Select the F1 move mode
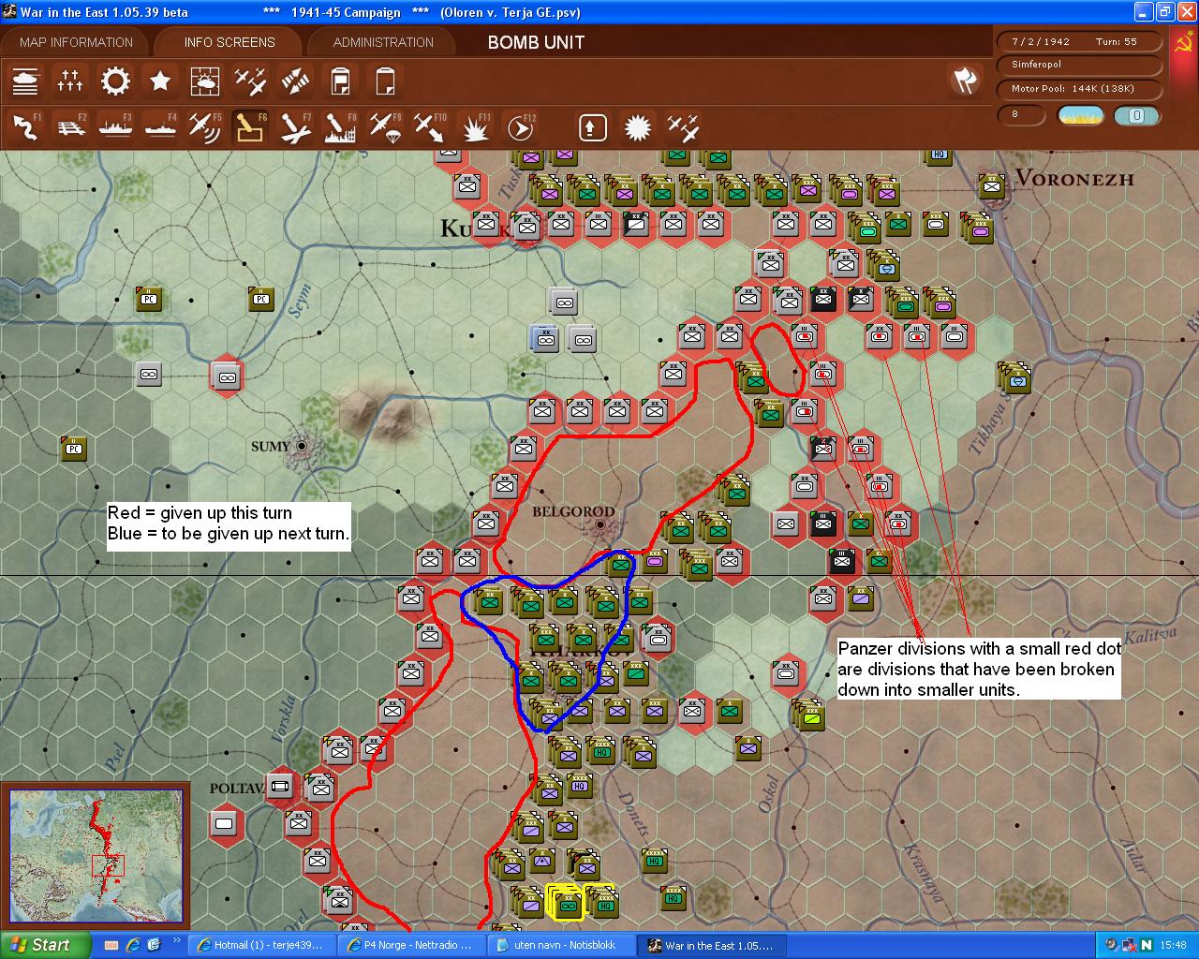1199x959 pixels. point(25,127)
